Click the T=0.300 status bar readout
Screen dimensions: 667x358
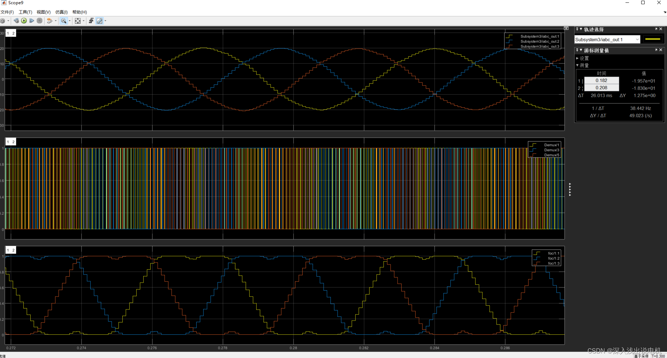[658, 356]
